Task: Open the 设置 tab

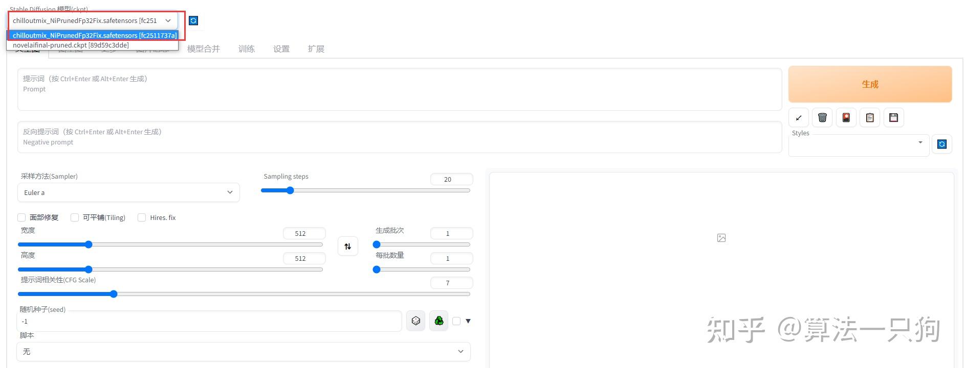Action: pos(281,49)
